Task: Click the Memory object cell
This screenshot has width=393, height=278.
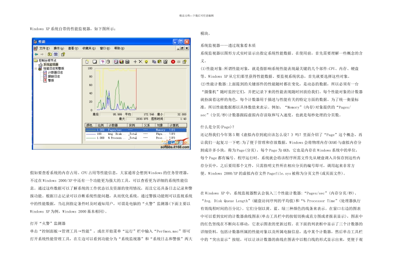Action: coord(161,130)
